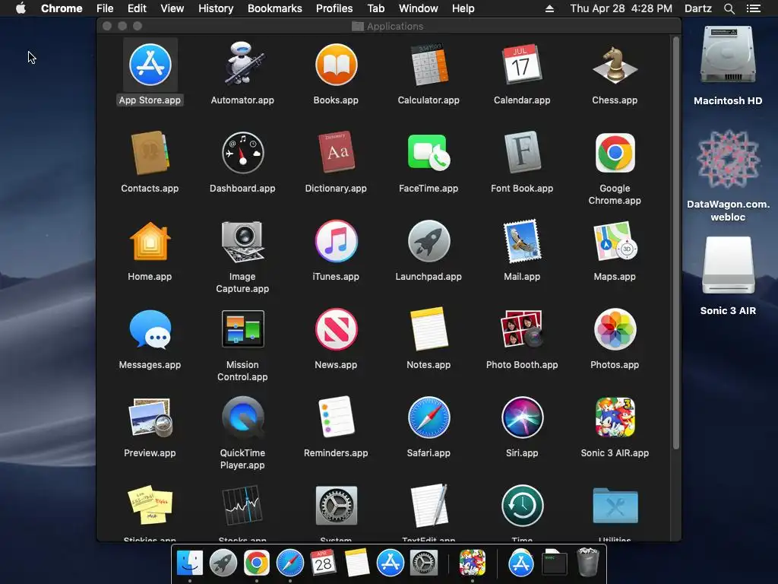Viewport: 778px width, 584px height.
Task: Select Mail.app stamp icon
Action: [x=521, y=241]
